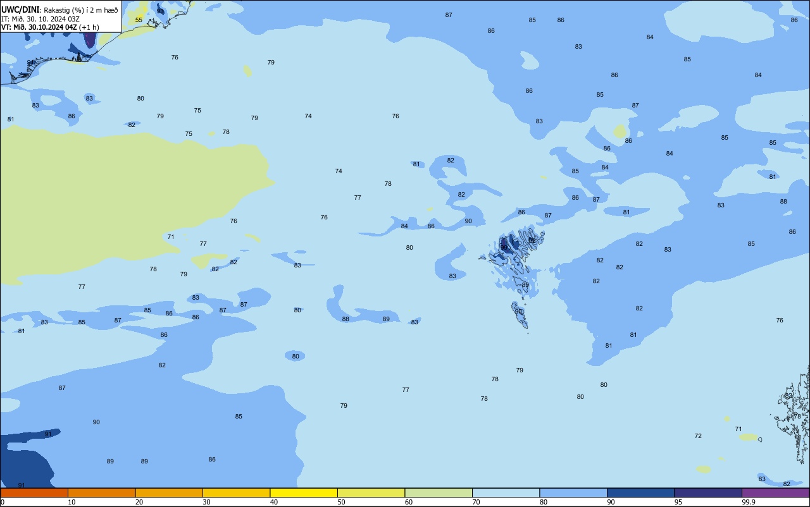The image size is (810, 507).
Task: Click the '72' humidity value on the map
Action: pos(698,436)
